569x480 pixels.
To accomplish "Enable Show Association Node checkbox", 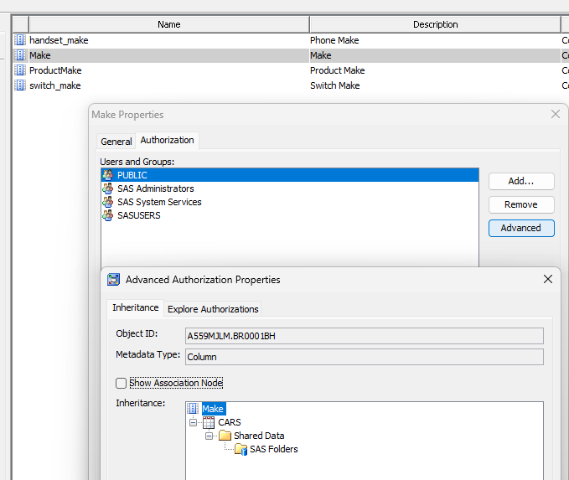I will pyautogui.click(x=122, y=383).
